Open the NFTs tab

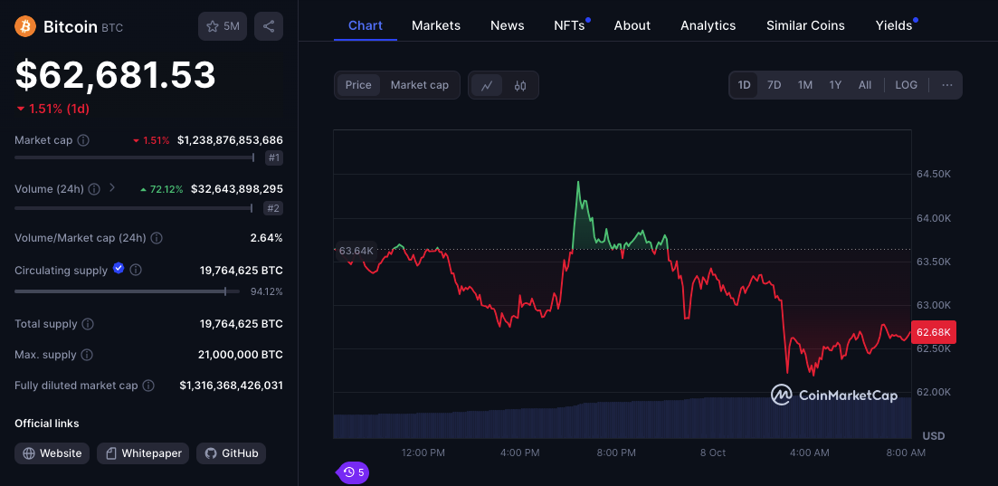point(570,25)
